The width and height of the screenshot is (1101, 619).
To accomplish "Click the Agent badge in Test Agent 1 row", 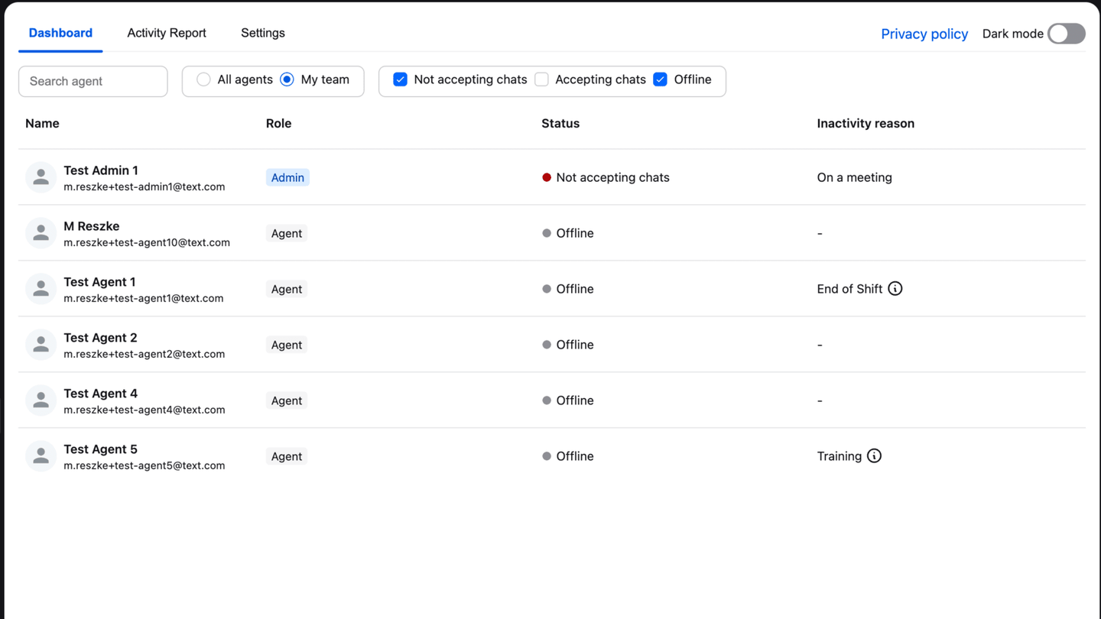I will [x=287, y=289].
